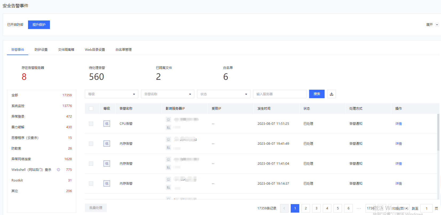Open the 等级 level dropdown

(x=111, y=94)
